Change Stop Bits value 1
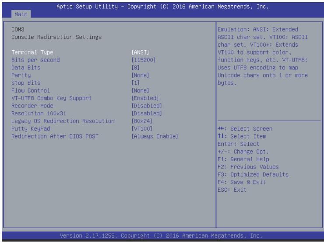The width and height of the screenshot is (324, 242). point(135,83)
